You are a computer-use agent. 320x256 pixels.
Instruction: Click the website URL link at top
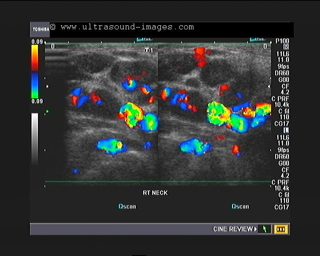pos(127,27)
